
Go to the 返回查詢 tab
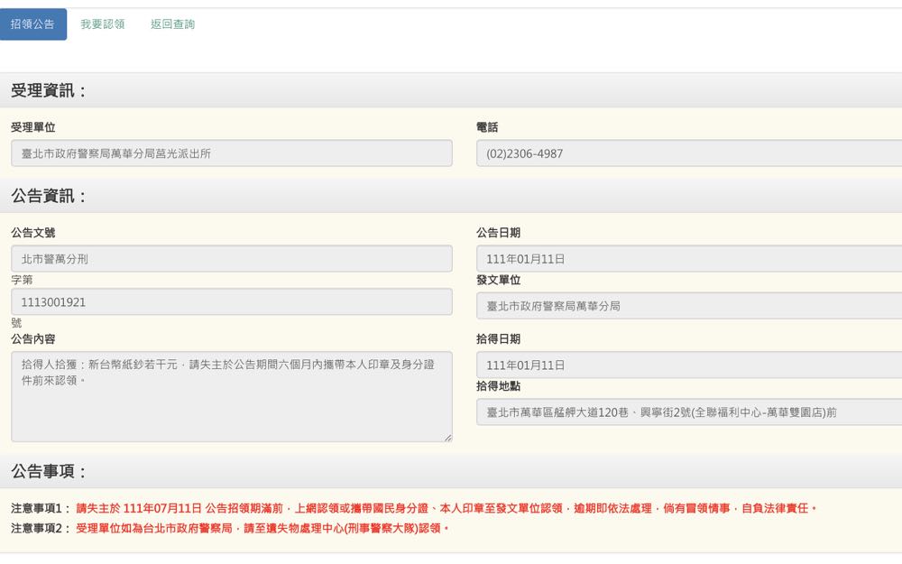(x=172, y=24)
